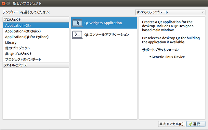Select Application (Qt) category

[36, 25]
